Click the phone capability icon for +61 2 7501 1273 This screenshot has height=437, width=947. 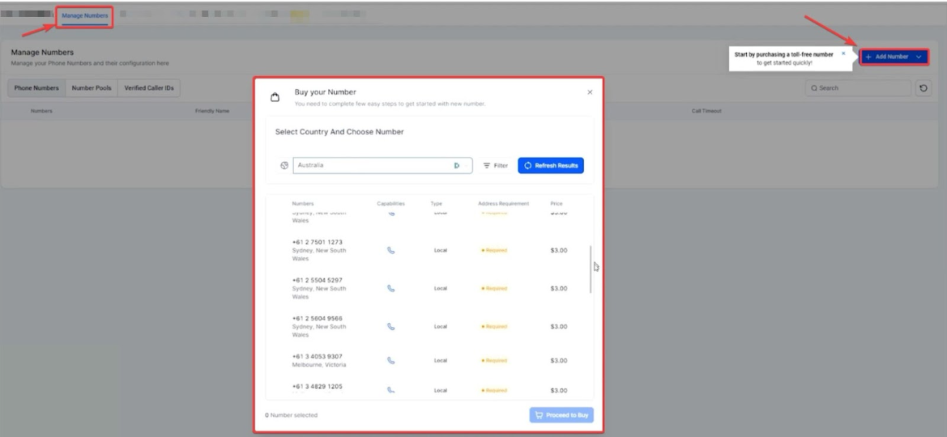coord(391,250)
